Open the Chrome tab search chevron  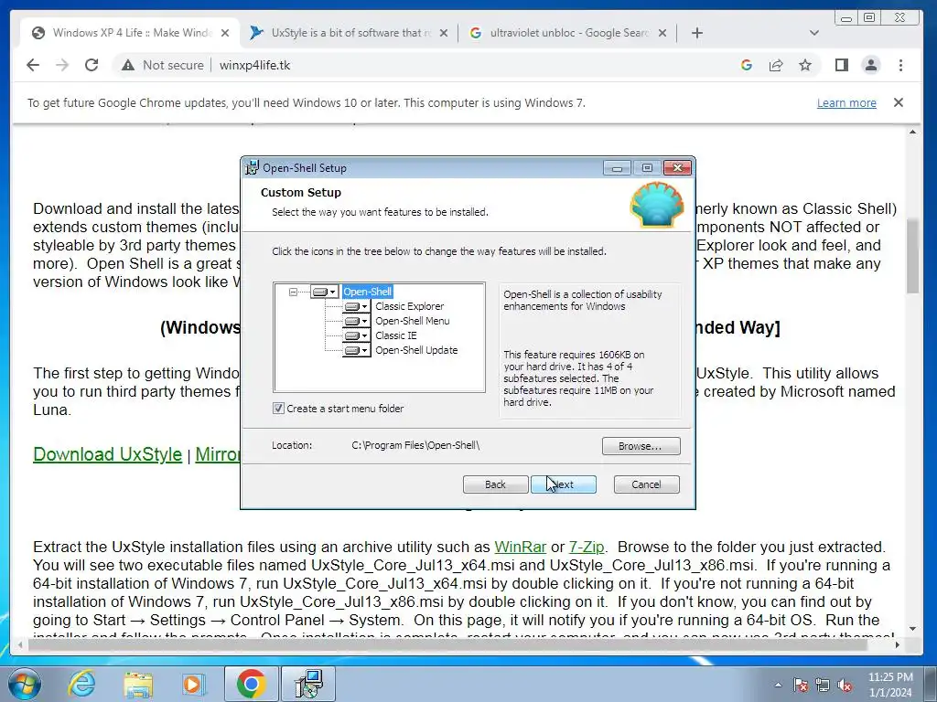[x=813, y=33]
